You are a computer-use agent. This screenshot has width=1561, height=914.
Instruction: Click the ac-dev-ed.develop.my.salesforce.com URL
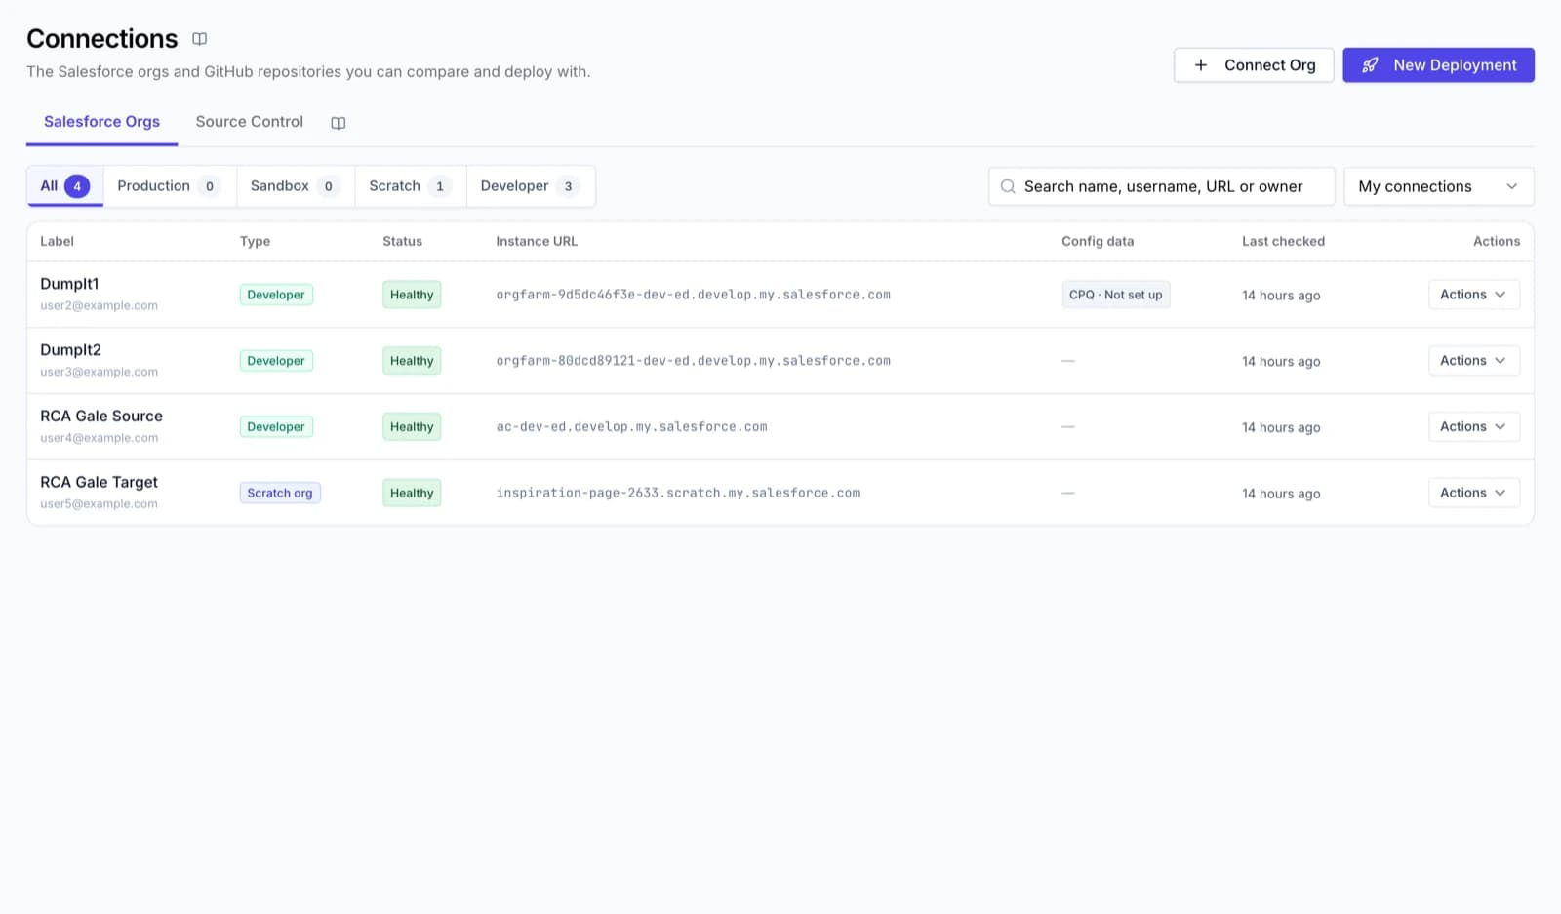tap(631, 427)
